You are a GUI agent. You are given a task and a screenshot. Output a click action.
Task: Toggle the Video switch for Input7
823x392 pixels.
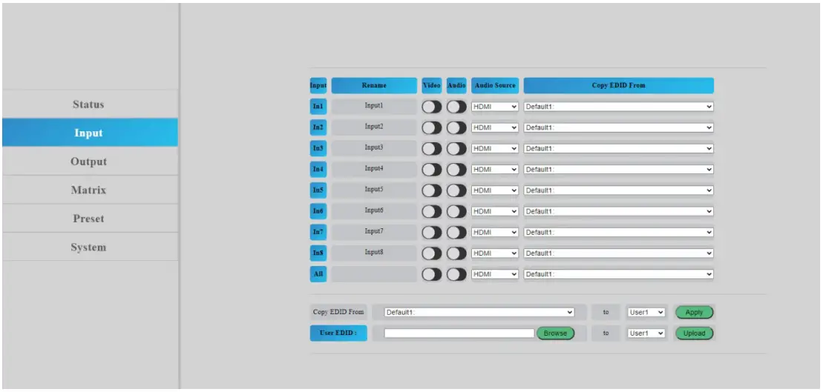pyautogui.click(x=431, y=232)
